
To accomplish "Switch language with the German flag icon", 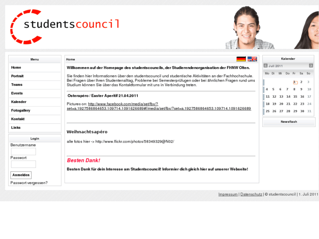I will [x=241, y=59].
